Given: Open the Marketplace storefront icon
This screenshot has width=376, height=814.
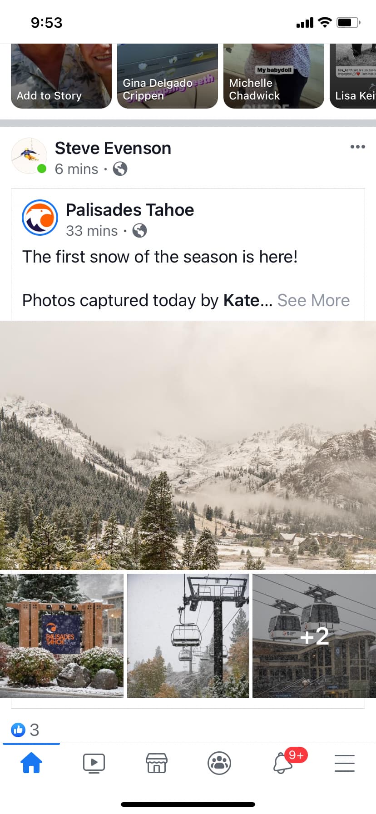Looking at the screenshot, I should point(157,763).
